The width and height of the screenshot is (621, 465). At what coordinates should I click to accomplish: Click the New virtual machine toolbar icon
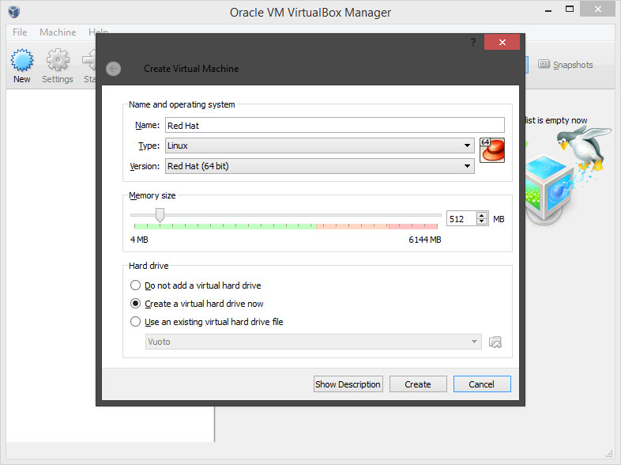click(x=22, y=60)
